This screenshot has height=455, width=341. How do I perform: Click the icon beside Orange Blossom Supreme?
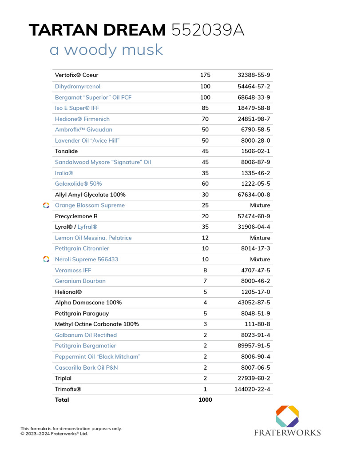(46, 205)
